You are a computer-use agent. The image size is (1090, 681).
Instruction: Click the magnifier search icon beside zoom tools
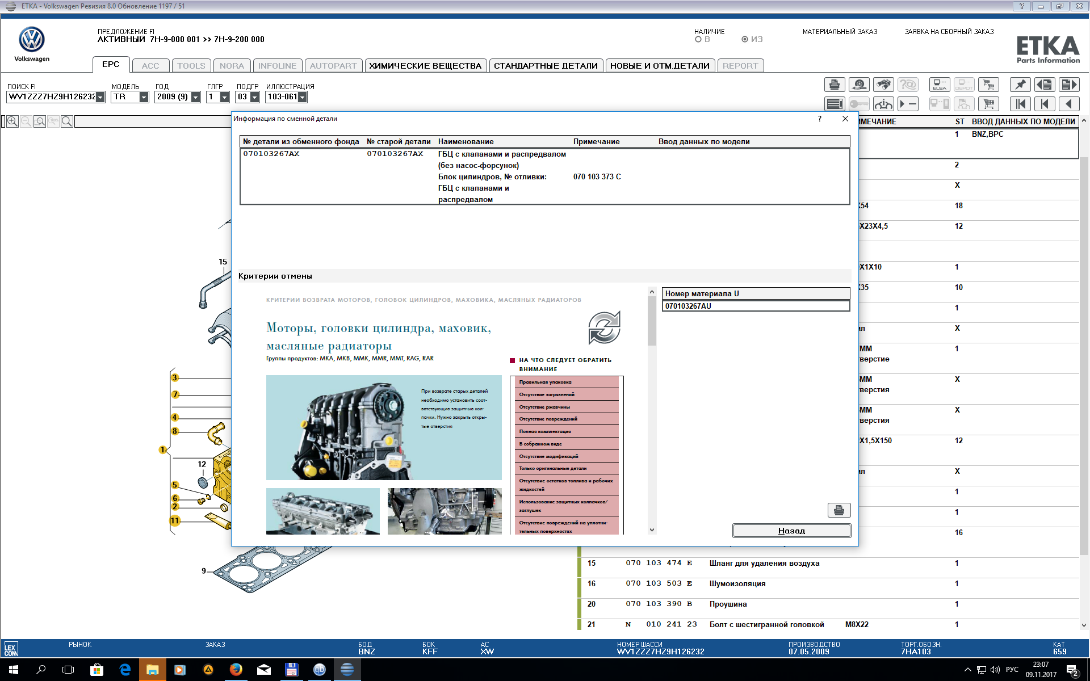coord(67,121)
